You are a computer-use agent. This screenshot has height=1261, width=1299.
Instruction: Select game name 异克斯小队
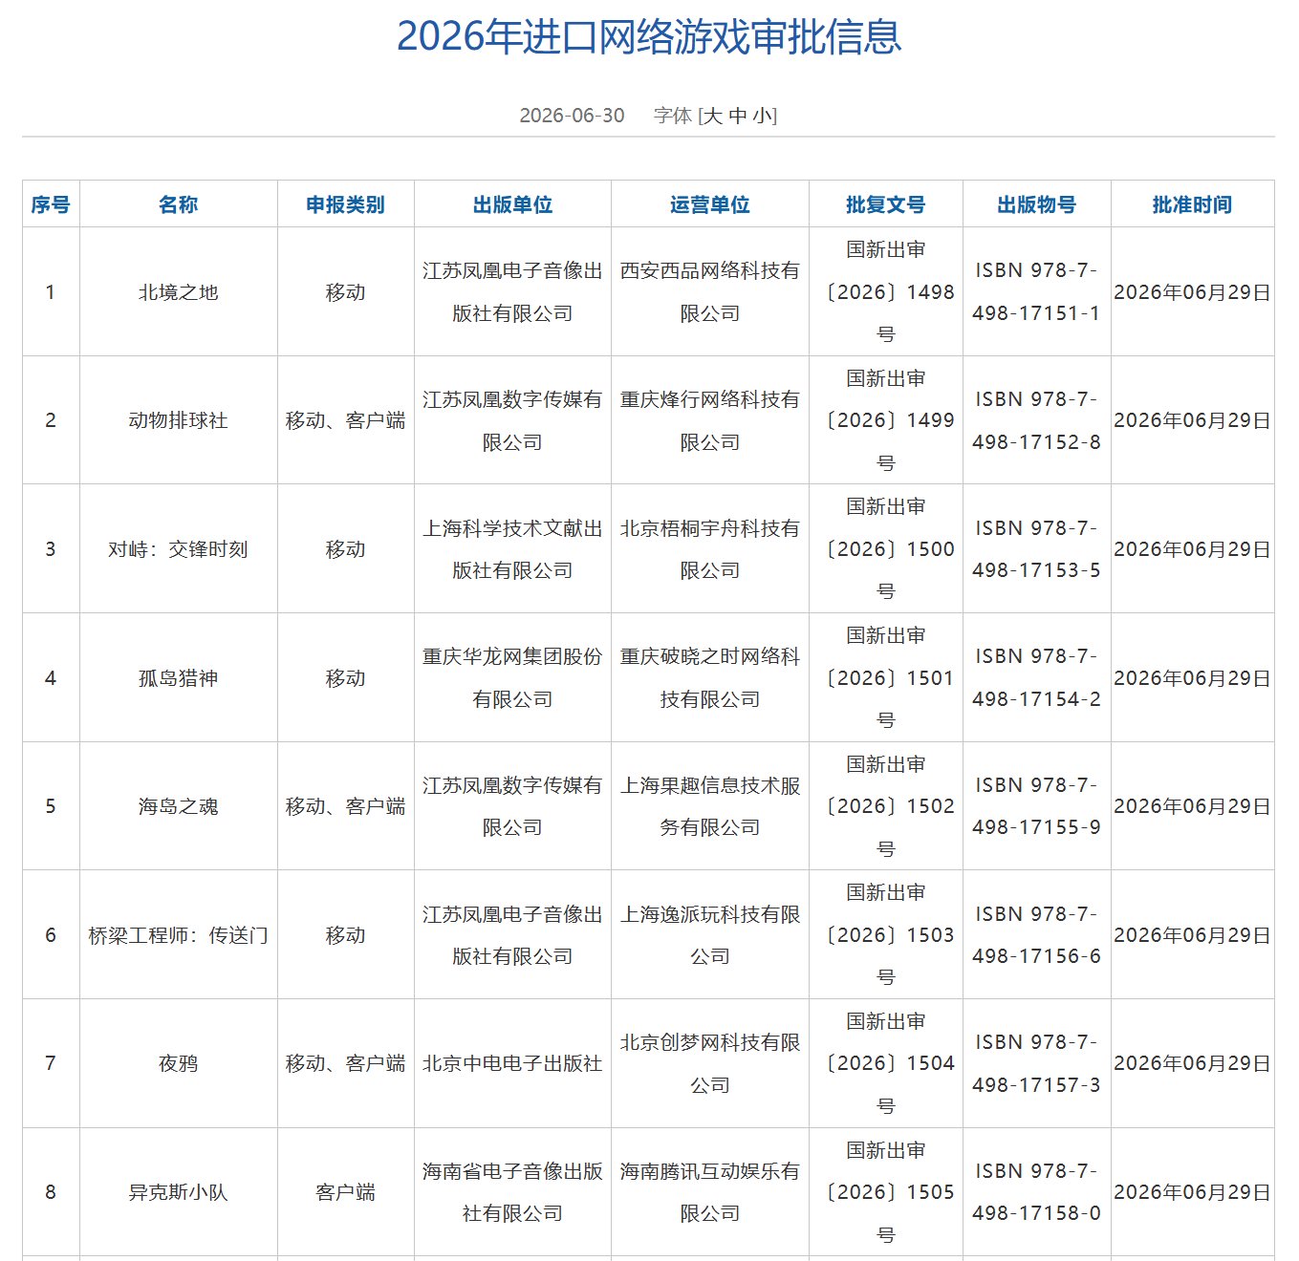click(x=179, y=1192)
